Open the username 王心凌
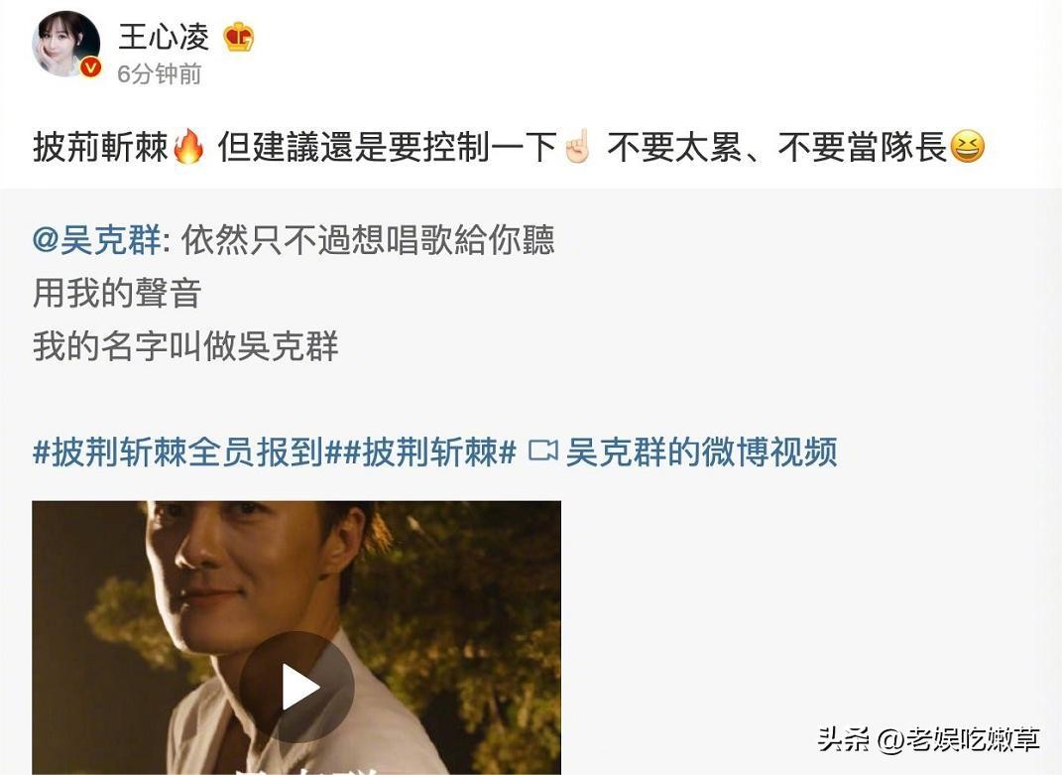Image resolution: width=1062 pixels, height=775 pixels. (x=164, y=37)
